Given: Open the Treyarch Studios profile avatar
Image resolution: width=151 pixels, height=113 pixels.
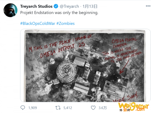Looking at the screenshot, I should coord(11,10).
